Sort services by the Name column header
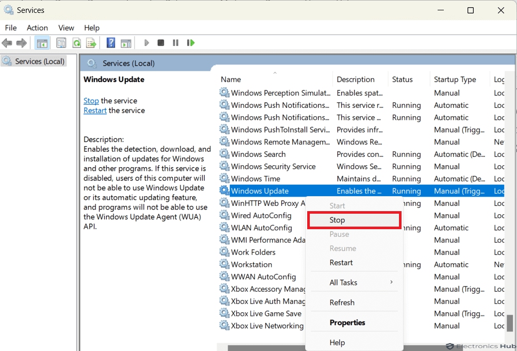Viewport: 517px width, 351px height. click(231, 79)
